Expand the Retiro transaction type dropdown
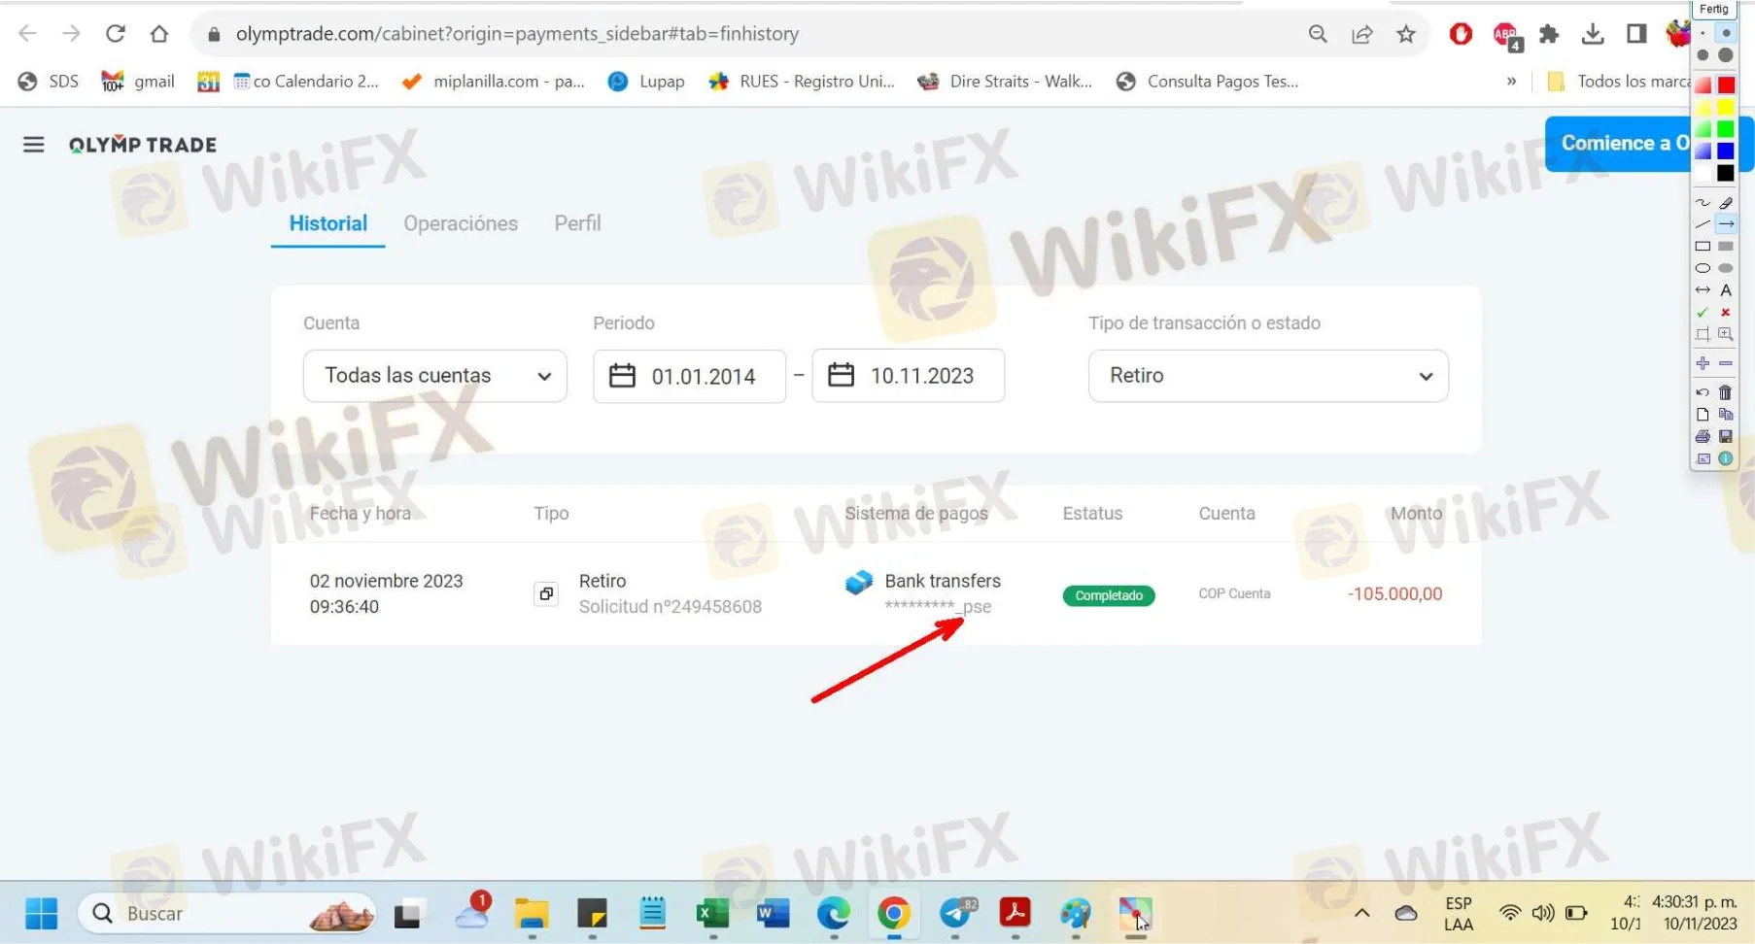1755x944 pixels. 1268,376
